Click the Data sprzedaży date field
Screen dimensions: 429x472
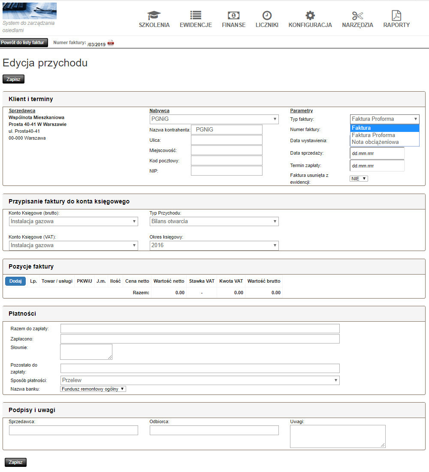tap(377, 153)
